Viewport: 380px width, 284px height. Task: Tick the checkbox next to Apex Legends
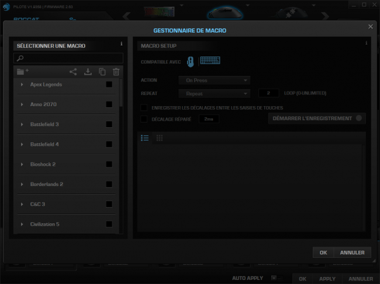[x=109, y=85]
